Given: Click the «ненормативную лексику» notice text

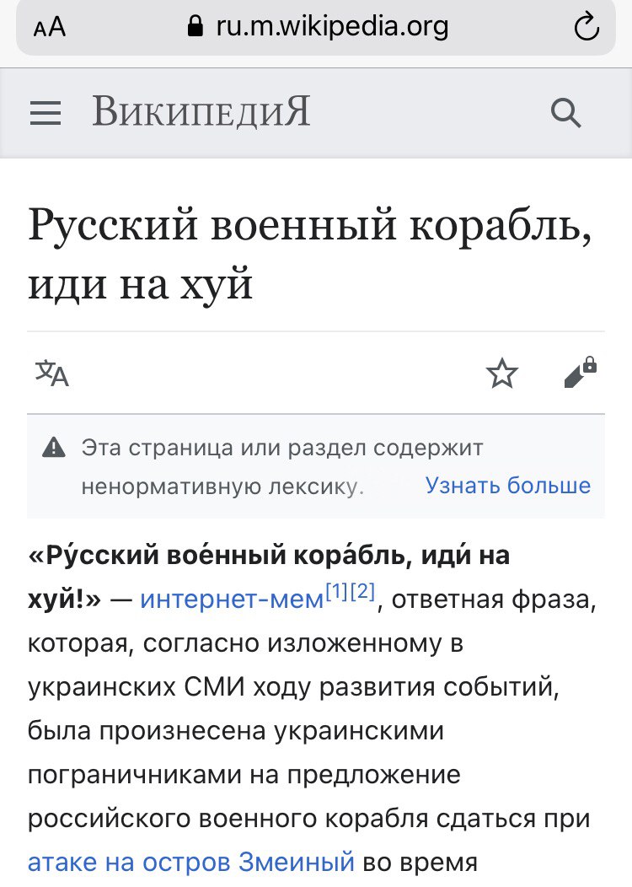Looking at the screenshot, I should point(222,486).
